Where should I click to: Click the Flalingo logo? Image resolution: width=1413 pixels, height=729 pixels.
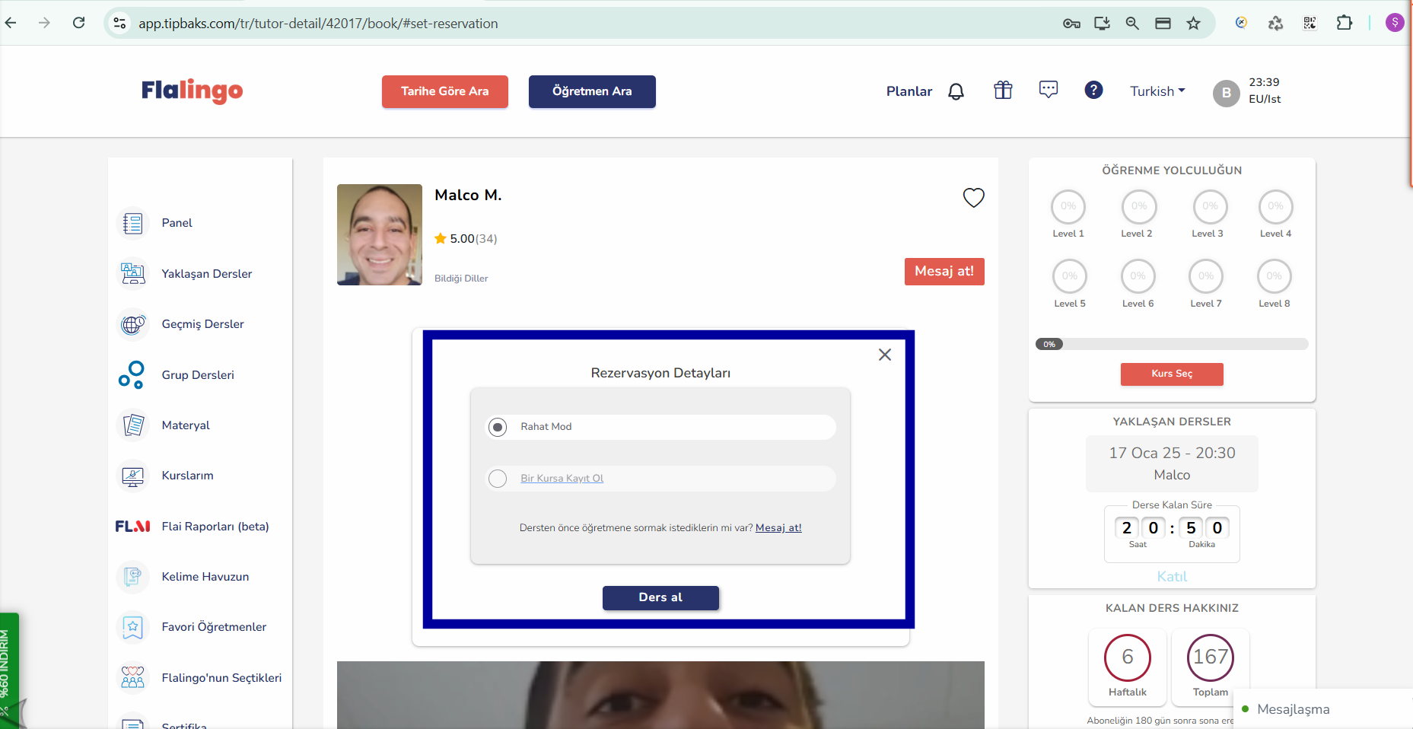(192, 91)
